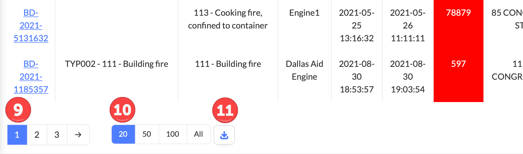Select the red cell showing 78879
523x154 pixels.
point(458,26)
